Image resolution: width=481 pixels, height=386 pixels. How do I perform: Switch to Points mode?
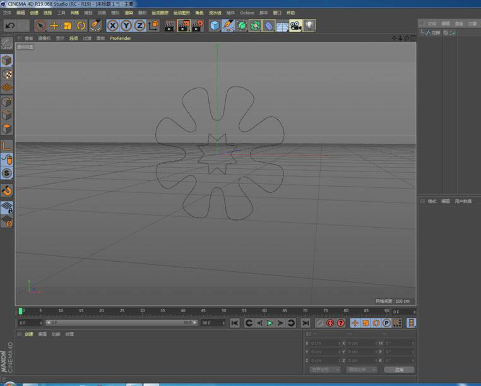click(x=7, y=102)
